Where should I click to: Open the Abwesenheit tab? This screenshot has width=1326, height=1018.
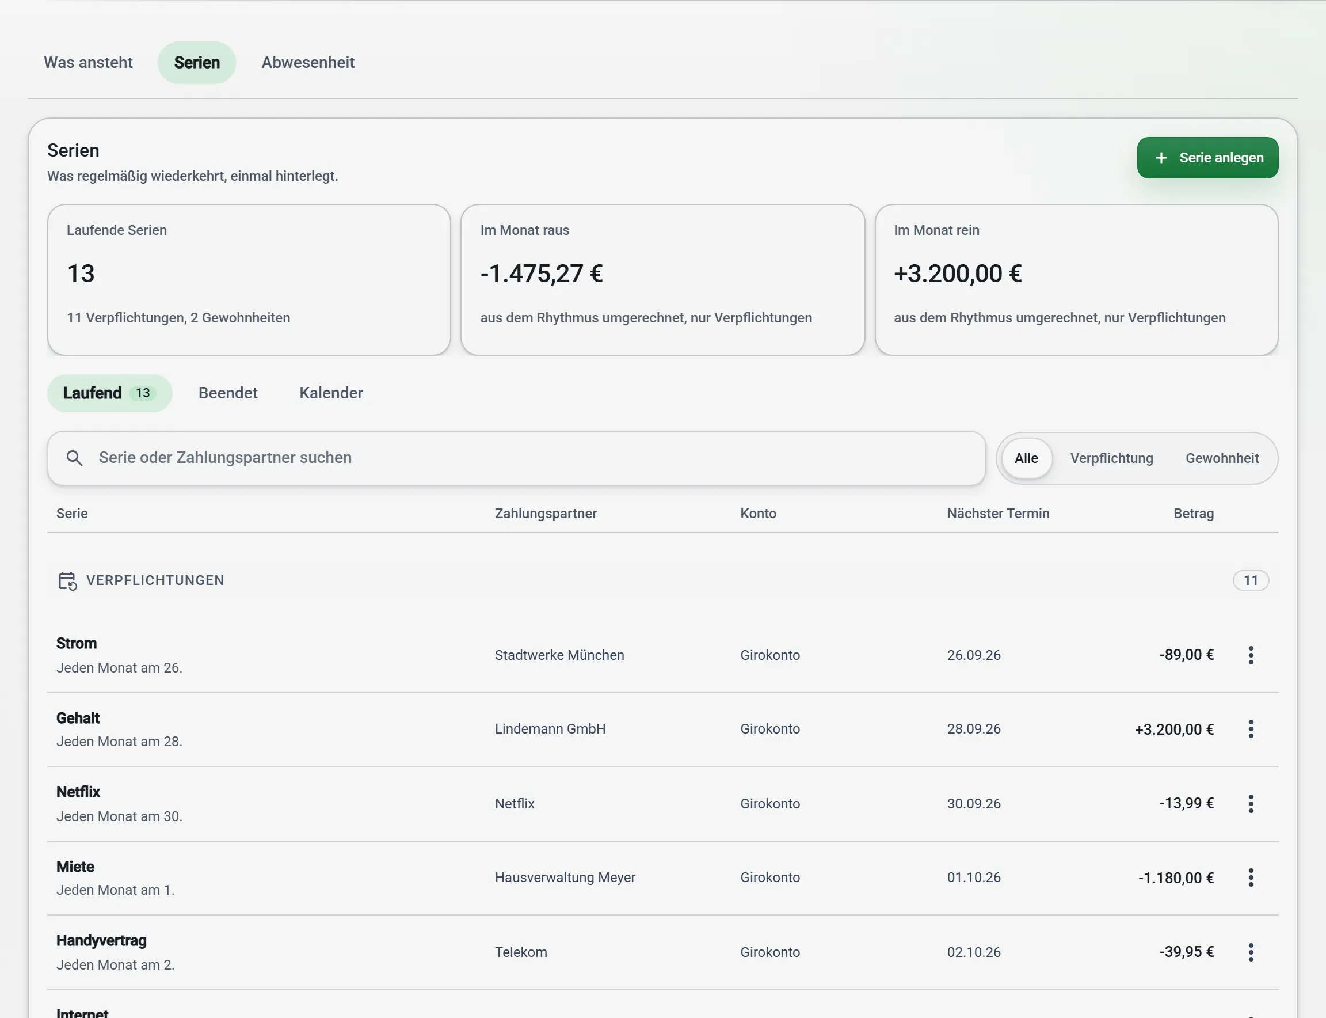click(x=308, y=62)
